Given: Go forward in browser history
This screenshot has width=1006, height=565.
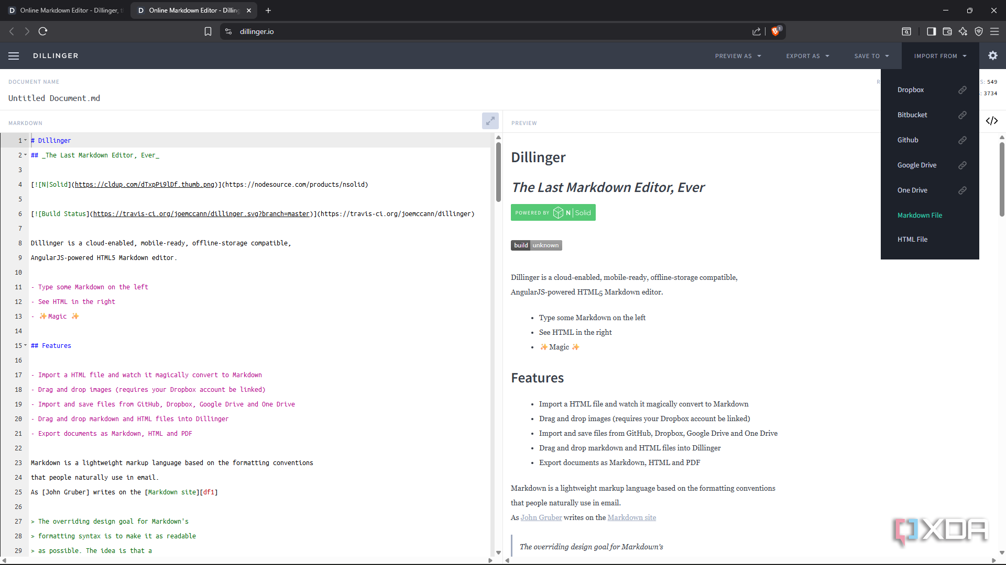Looking at the screenshot, I should [27, 31].
